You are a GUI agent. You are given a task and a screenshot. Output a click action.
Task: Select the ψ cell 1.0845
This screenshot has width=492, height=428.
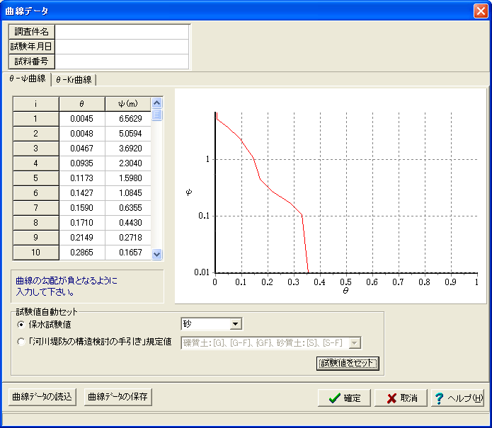coord(128,193)
